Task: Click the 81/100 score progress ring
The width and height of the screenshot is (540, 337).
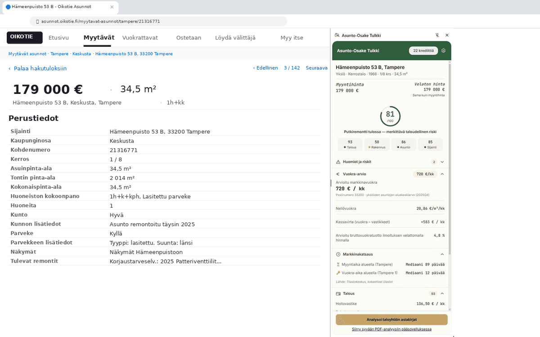Action: pos(390,115)
